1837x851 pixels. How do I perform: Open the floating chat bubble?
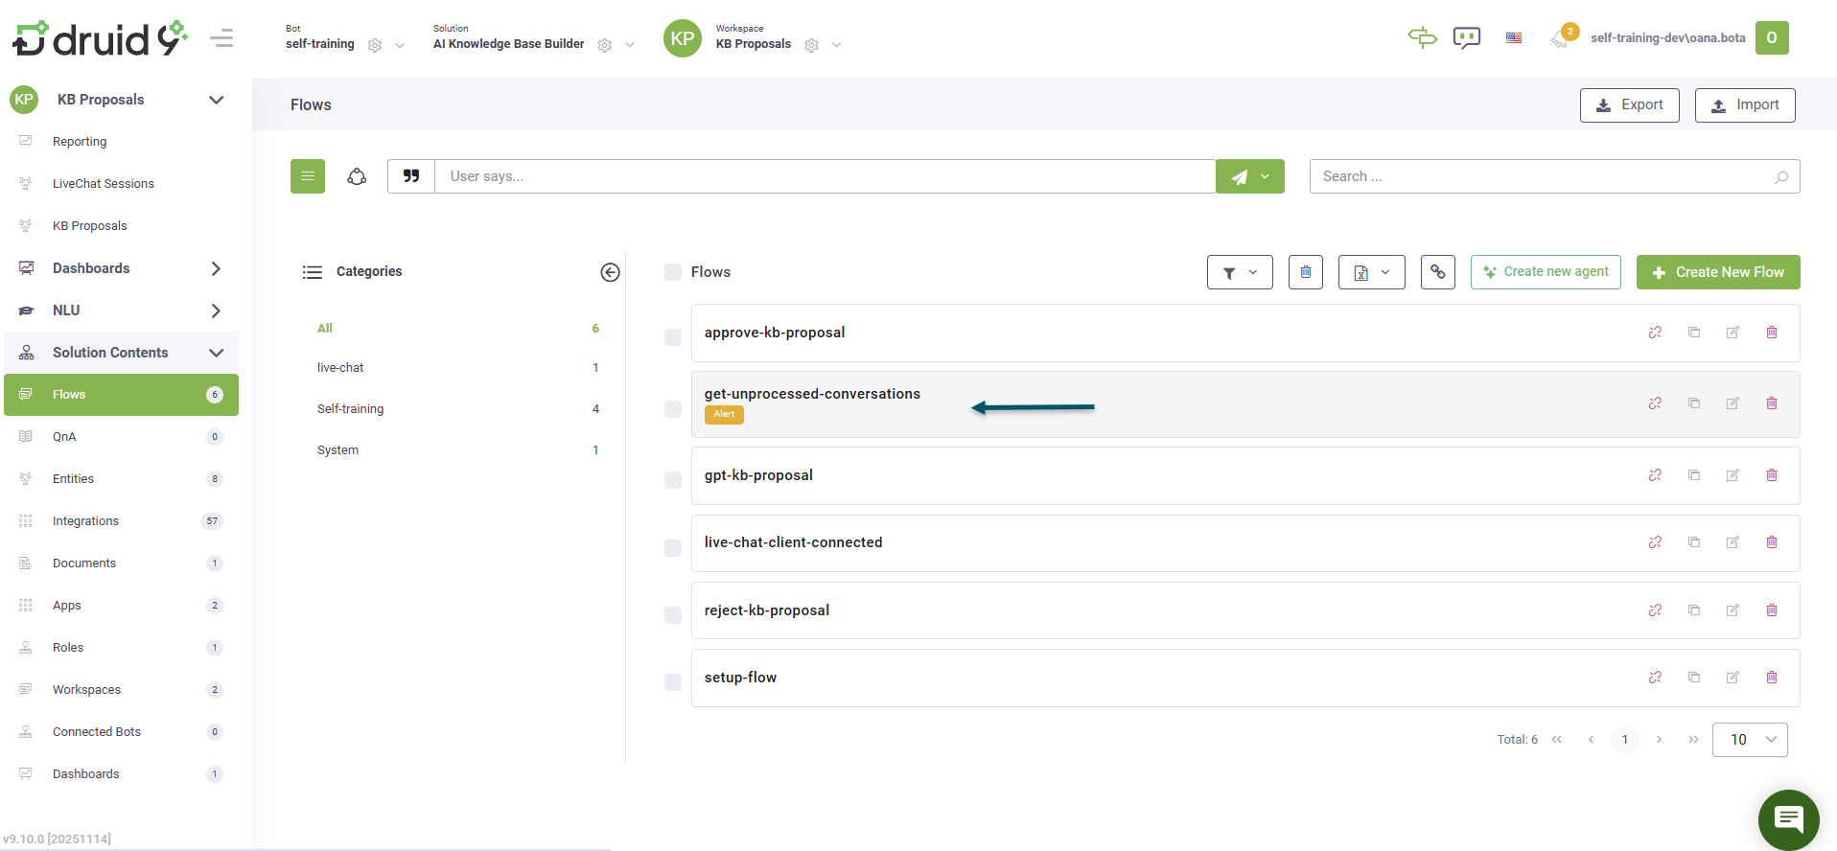(1788, 819)
